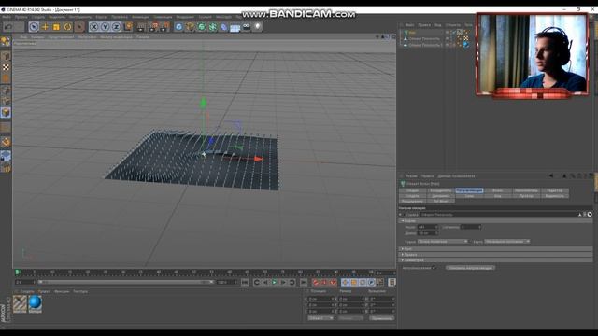Switch to Edges mode in the left sidebar

click(x=6, y=102)
